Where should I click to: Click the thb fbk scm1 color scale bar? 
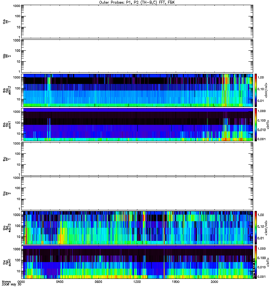click(x=256, y=124)
